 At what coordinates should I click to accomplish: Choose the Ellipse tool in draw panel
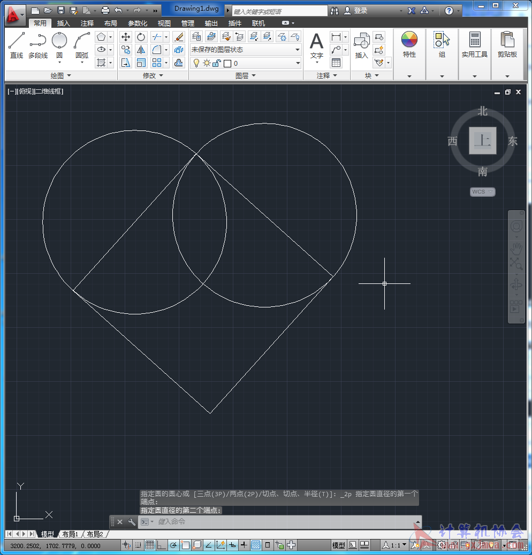pyautogui.click(x=101, y=50)
